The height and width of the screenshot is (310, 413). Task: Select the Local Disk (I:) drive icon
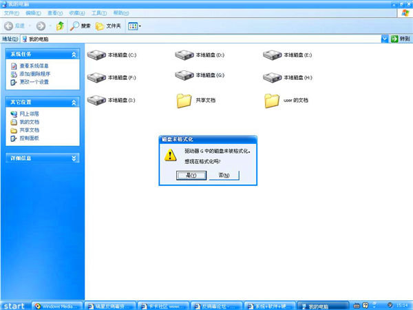[x=96, y=100]
